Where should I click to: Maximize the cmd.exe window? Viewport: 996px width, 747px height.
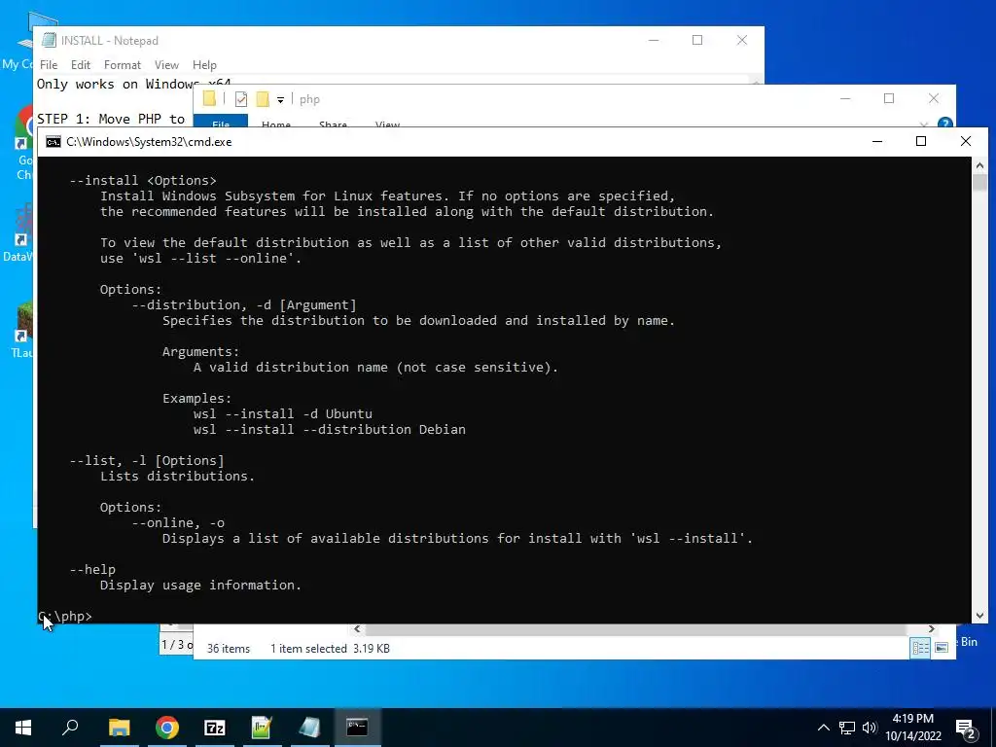click(x=921, y=141)
